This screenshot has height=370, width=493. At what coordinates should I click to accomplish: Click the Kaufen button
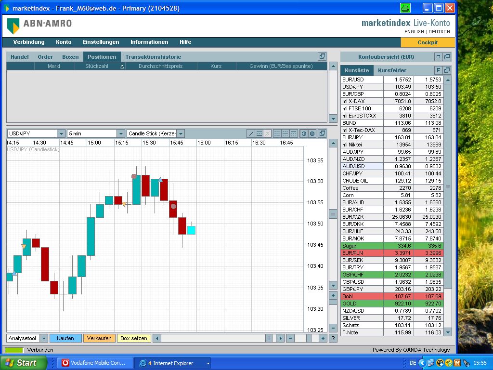65,339
